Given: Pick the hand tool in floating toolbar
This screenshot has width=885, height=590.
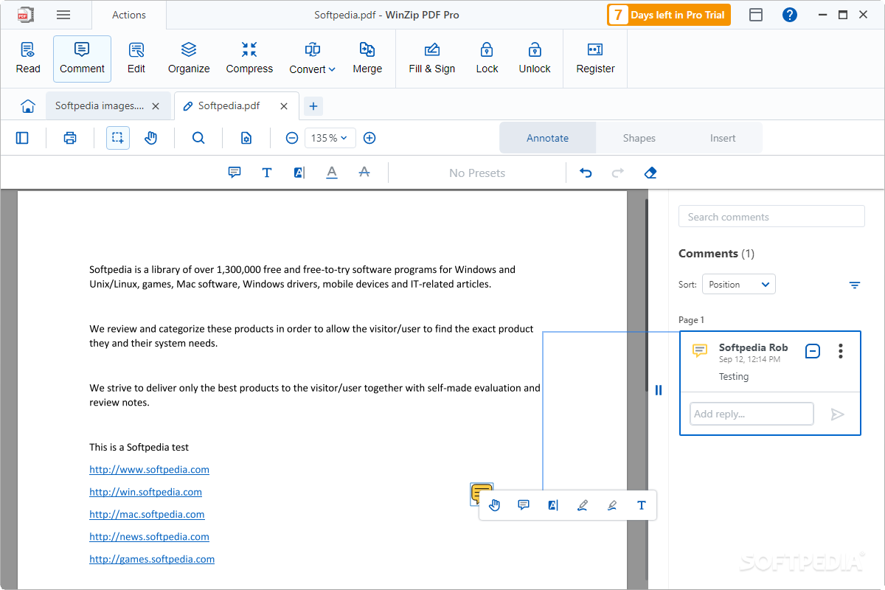Looking at the screenshot, I should coord(495,505).
